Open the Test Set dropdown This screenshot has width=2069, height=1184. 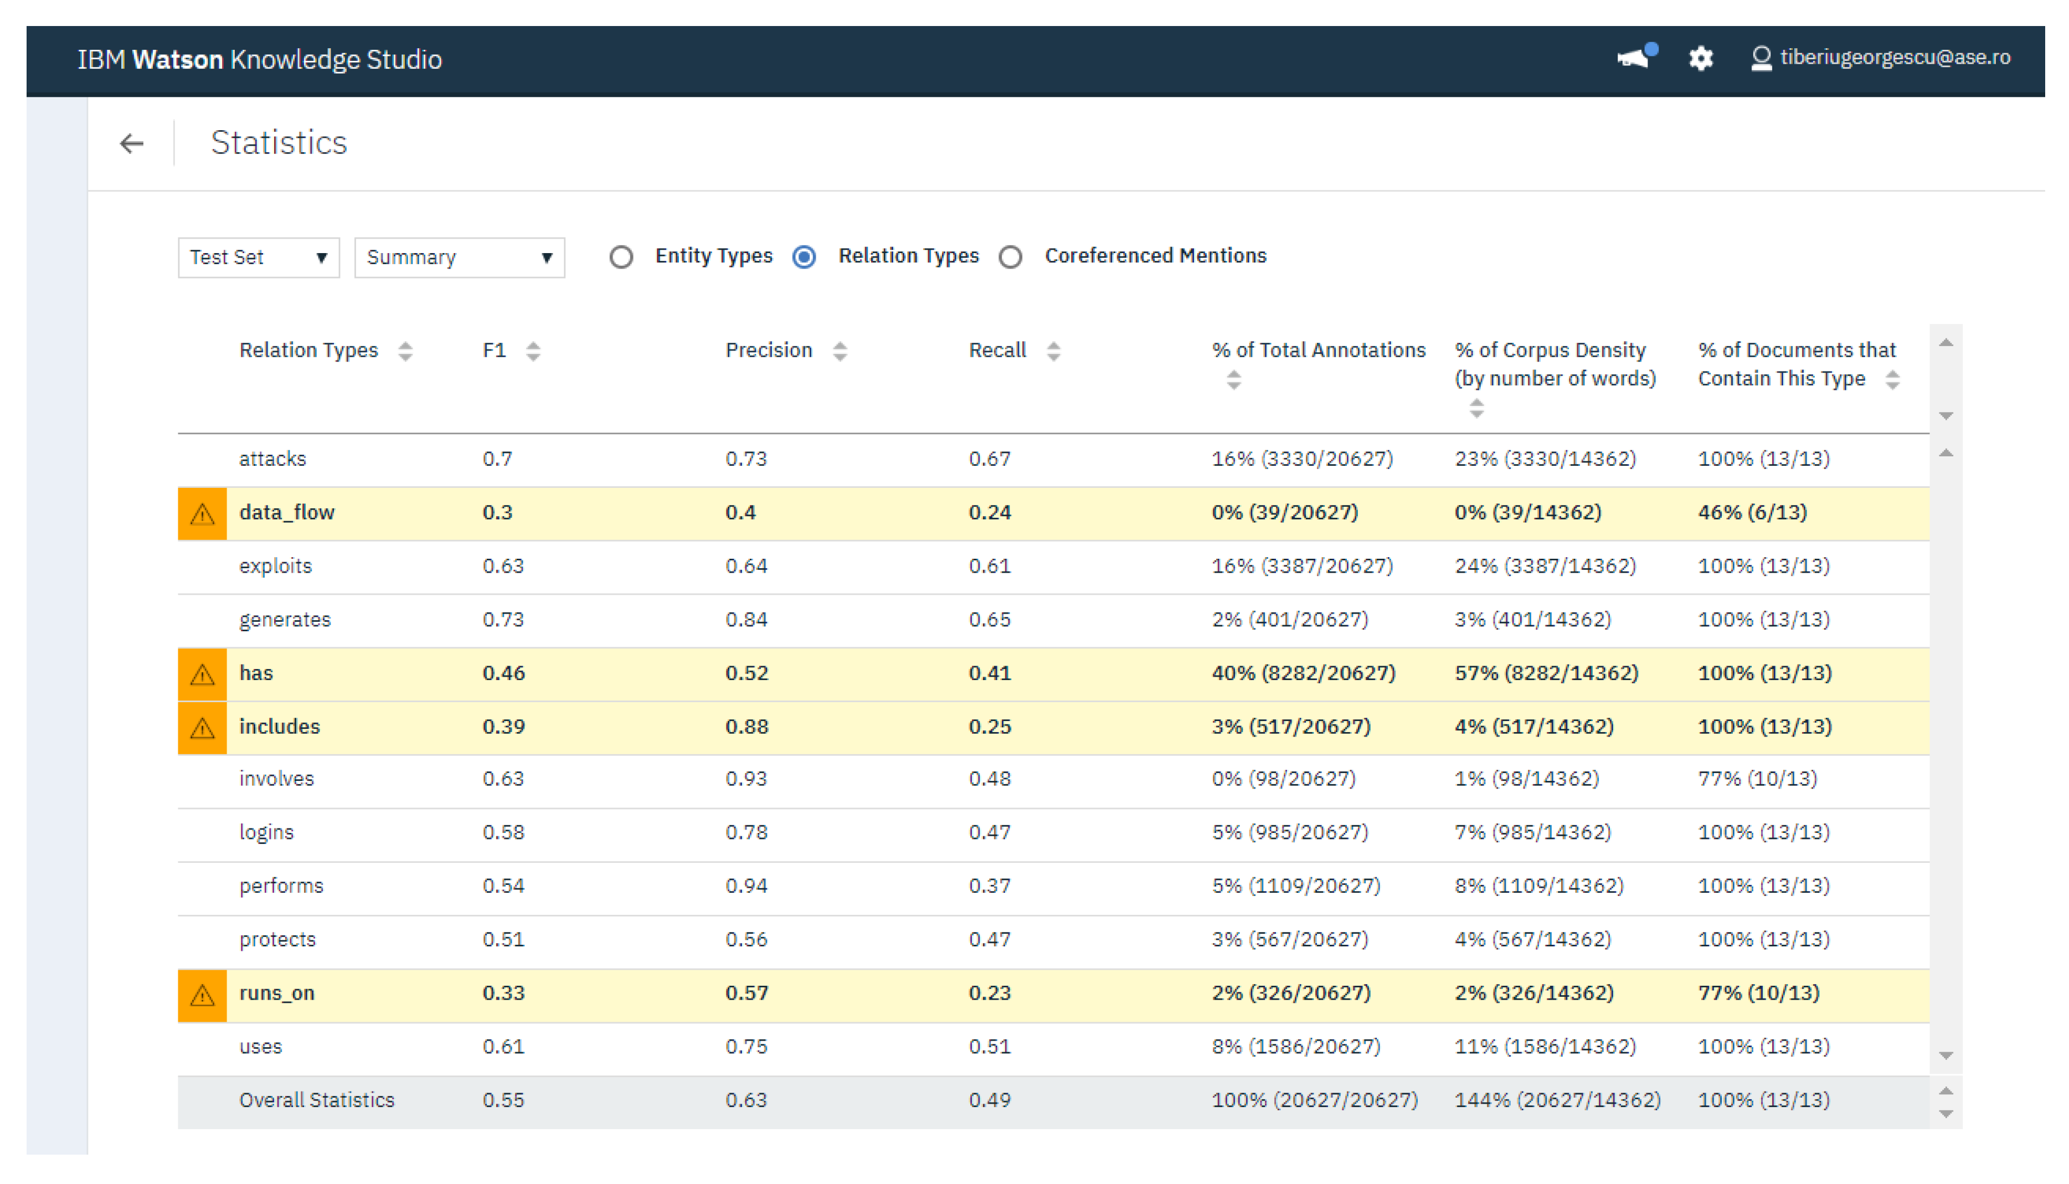tap(259, 258)
